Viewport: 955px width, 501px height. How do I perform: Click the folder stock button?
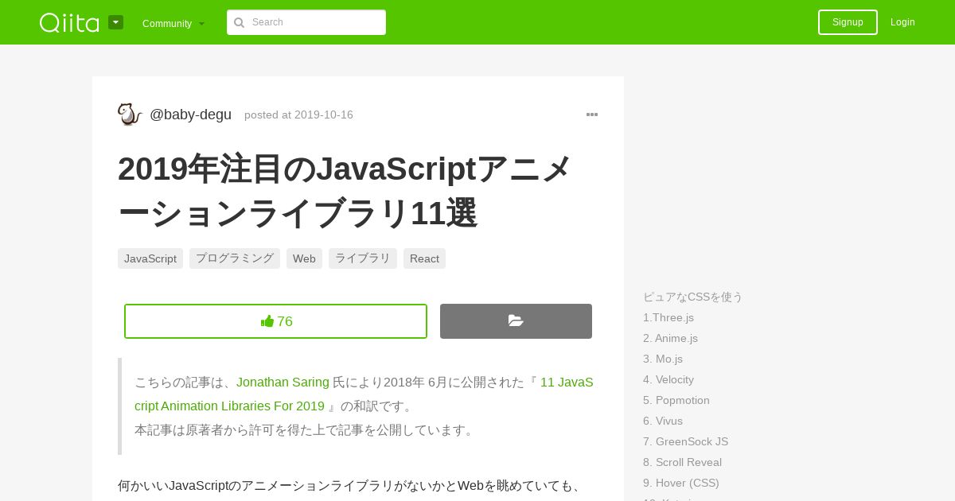pos(516,321)
